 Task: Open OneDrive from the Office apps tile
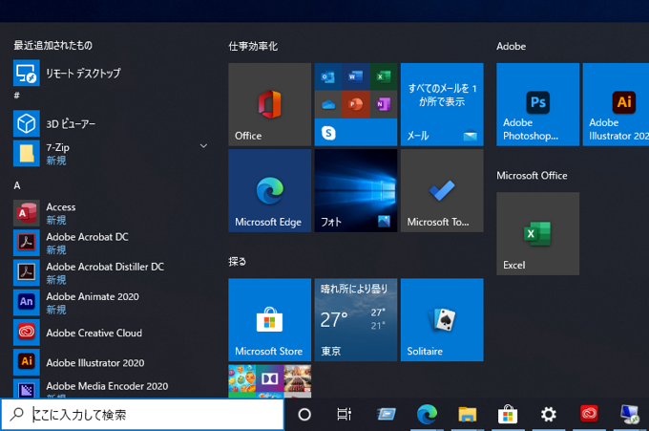pos(328,104)
